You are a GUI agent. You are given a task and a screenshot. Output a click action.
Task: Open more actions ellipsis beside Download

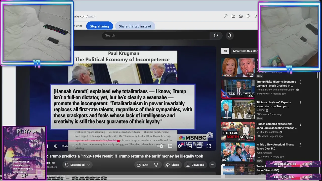pos(213,165)
